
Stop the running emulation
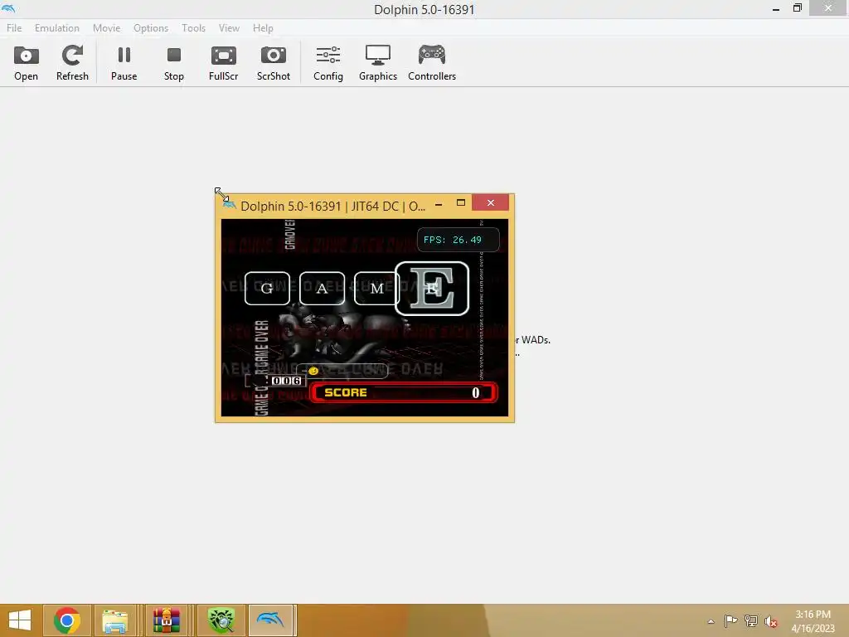point(174,62)
